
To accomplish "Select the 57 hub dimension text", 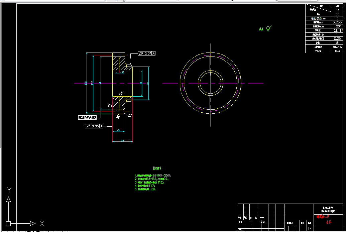I will 148,83.
